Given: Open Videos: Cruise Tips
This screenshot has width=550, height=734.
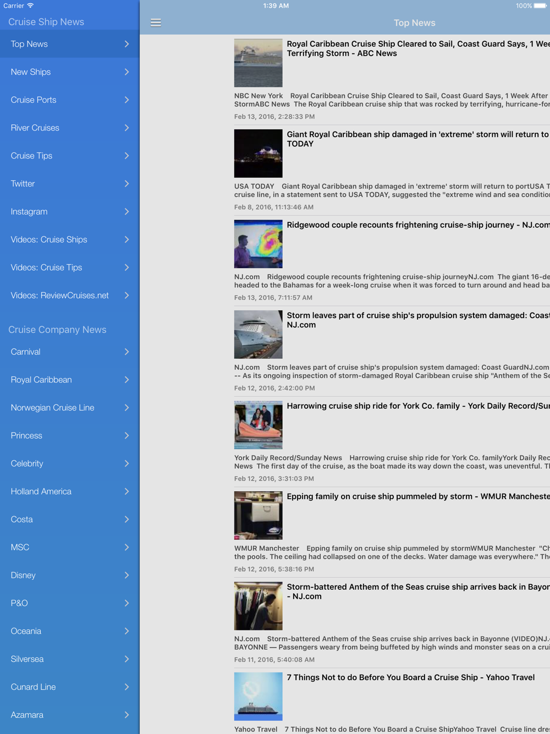Looking at the screenshot, I should click(70, 267).
